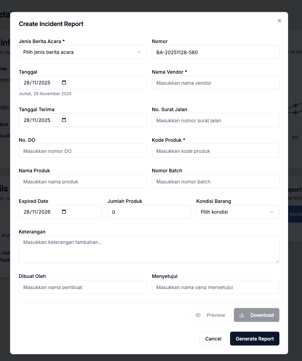Focus the Nama Produk text field
The image size is (302, 361).
tap(82, 182)
